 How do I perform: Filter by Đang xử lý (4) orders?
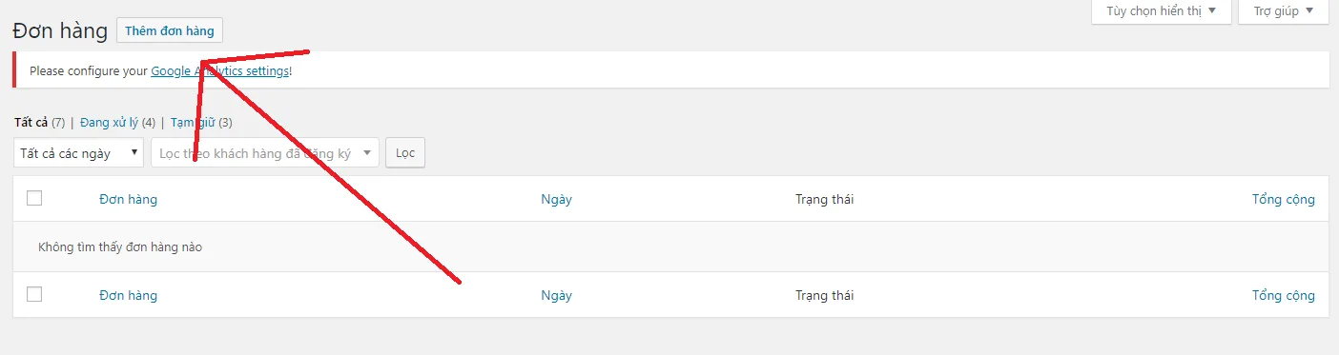pyautogui.click(x=117, y=123)
